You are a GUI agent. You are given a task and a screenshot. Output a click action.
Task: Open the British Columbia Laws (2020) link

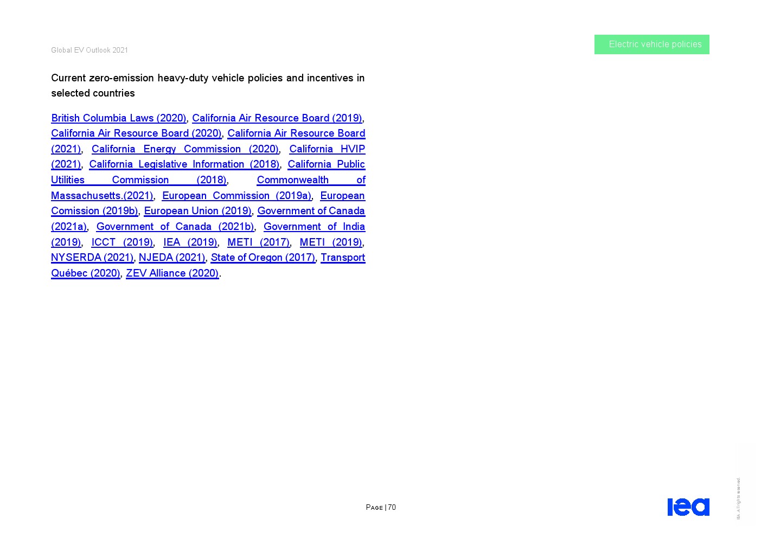118,118
